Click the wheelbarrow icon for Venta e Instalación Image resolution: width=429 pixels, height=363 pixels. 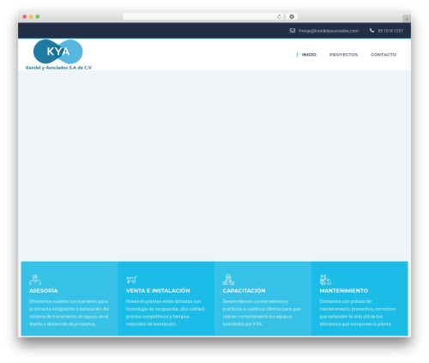coord(132,280)
